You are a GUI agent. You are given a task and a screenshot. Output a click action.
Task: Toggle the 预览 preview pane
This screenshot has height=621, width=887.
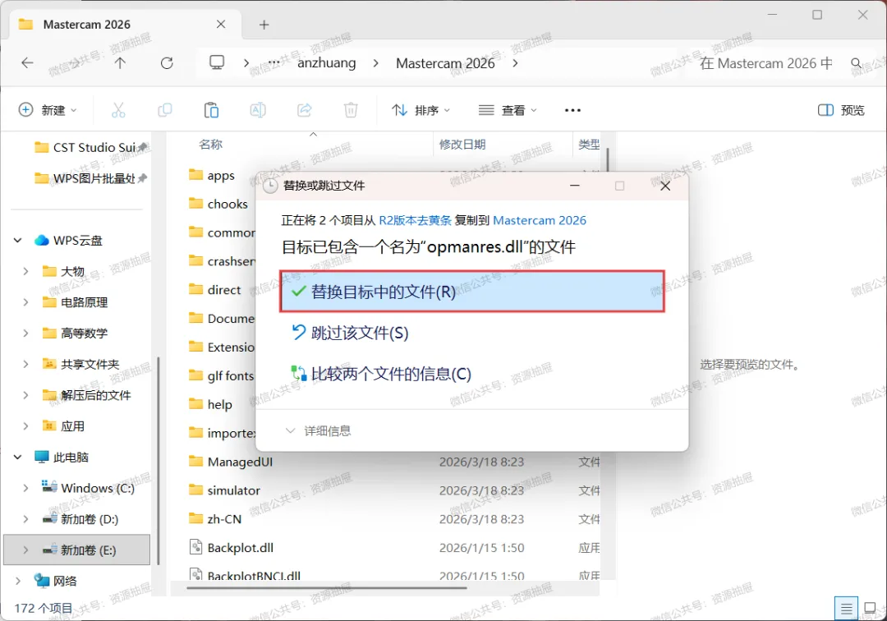tap(841, 110)
